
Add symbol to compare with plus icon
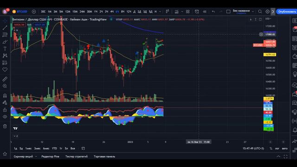coord(34,12)
